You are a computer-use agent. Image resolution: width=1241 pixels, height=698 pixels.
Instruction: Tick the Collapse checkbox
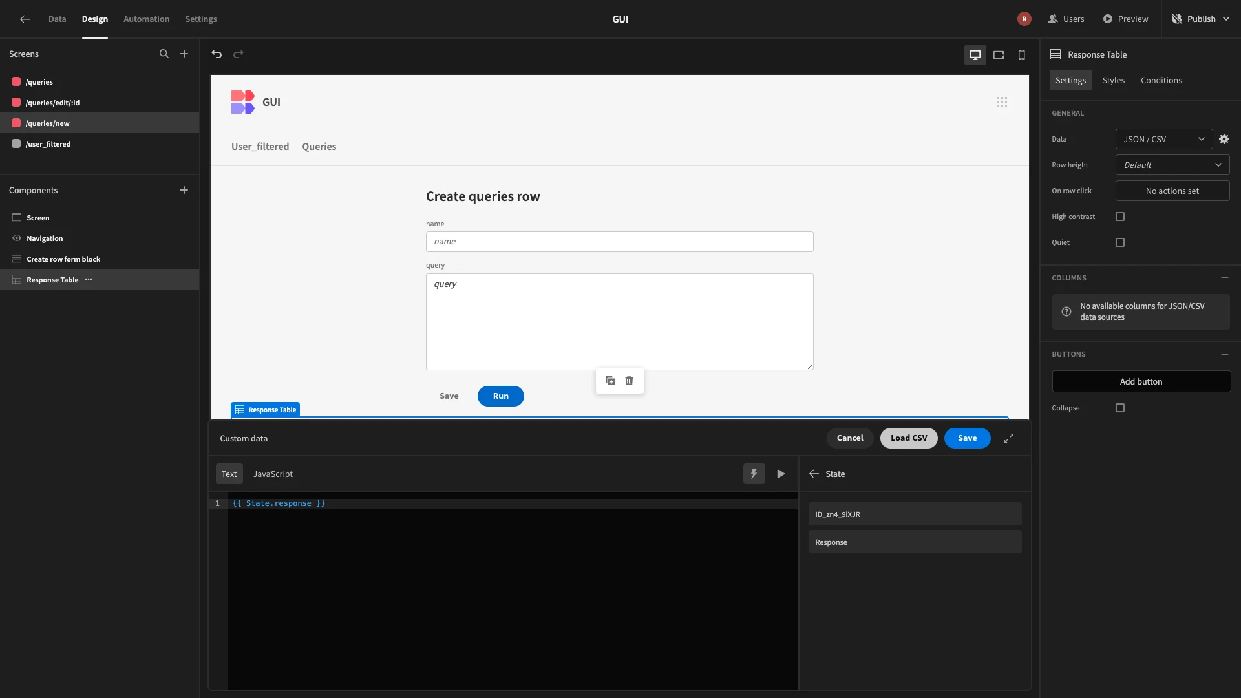1120,408
